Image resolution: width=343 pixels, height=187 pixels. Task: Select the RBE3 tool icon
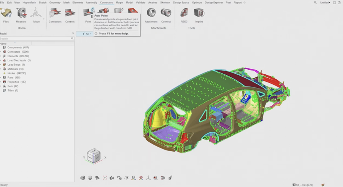[184, 13]
